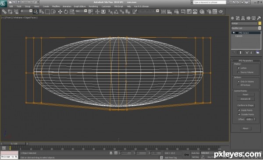Toggle the Outside Points checkbox
This screenshot has height=160, width=263.
pos(239,114)
